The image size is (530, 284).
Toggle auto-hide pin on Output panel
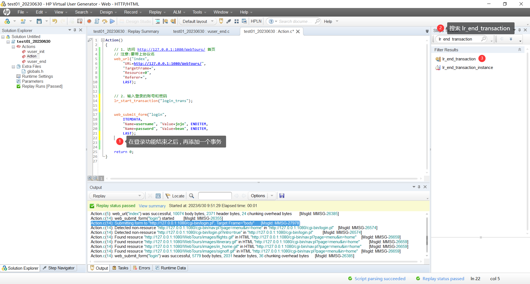(x=419, y=187)
